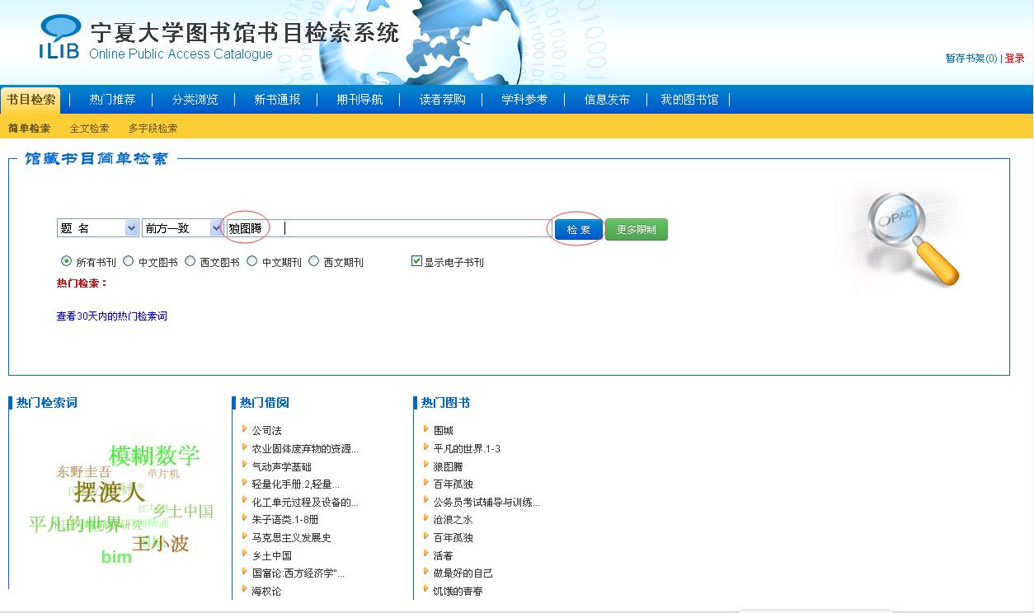Switch to the 全文检索 sub-tab
The width and height of the screenshot is (1034, 613).
(x=89, y=129)
